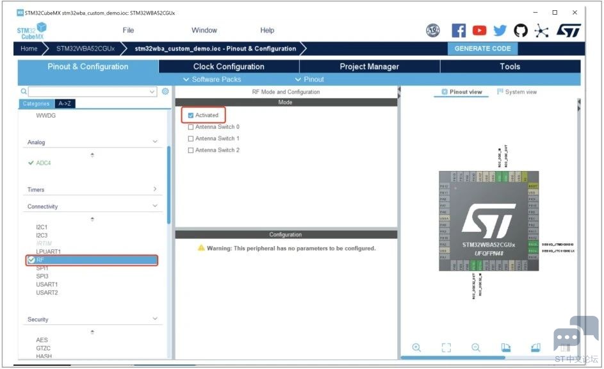The height and width of the screenshot is (369, 604).
Task: Click the warning triangle icon in Configuration
Action: (x=201, y=248)
